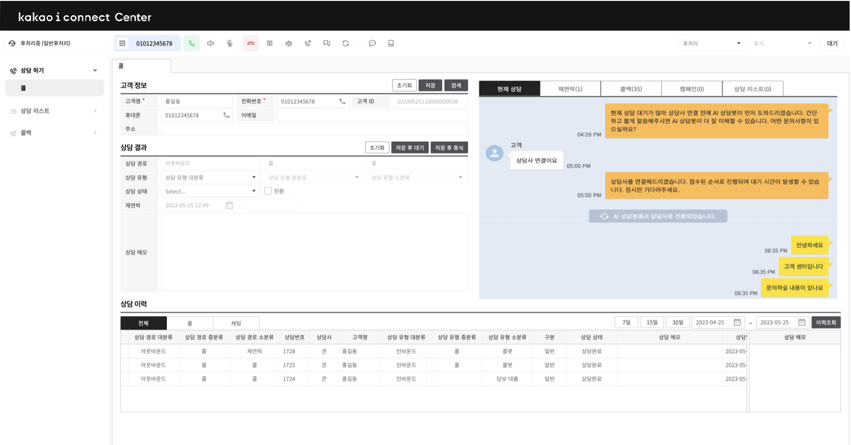Click 대기 button at top right
This screenshot has height=445, width=851.
[832, 43]
